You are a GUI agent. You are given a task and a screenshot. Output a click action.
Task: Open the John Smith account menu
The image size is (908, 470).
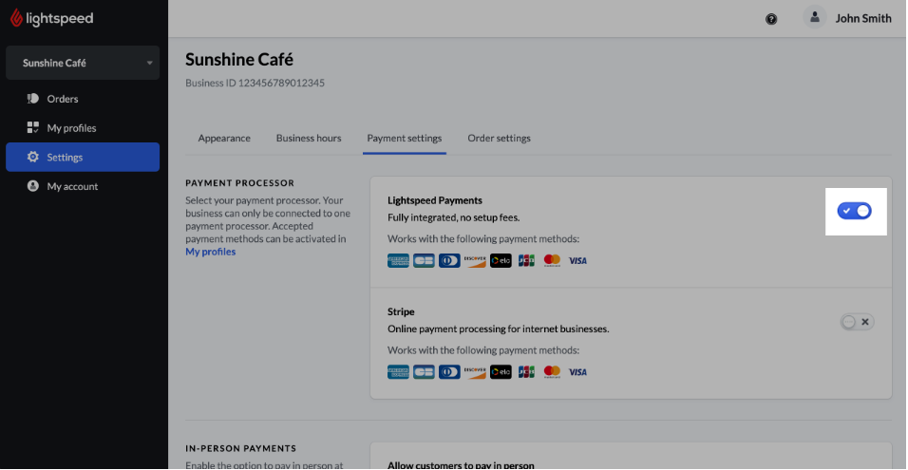pos(862,18)
